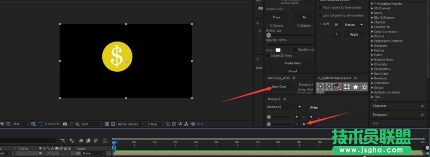430x157 pixels.
Task: Toggle transparency grid in the viewer
Action: (113, 124)
